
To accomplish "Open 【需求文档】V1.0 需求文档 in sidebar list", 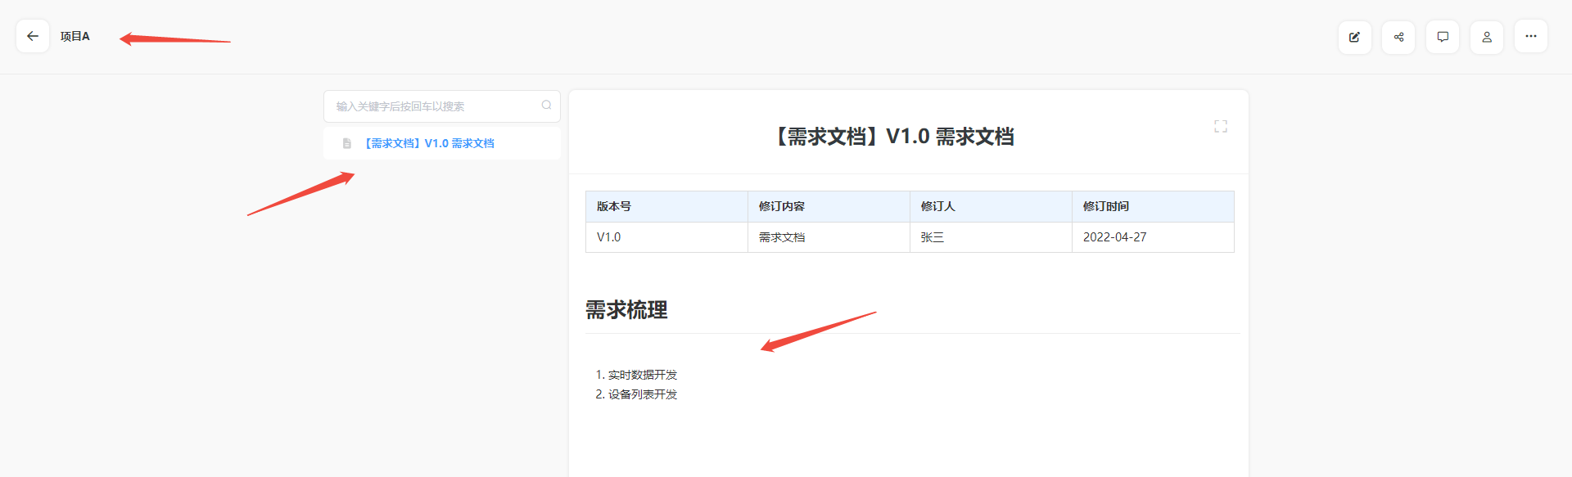I will pos(442,143).
